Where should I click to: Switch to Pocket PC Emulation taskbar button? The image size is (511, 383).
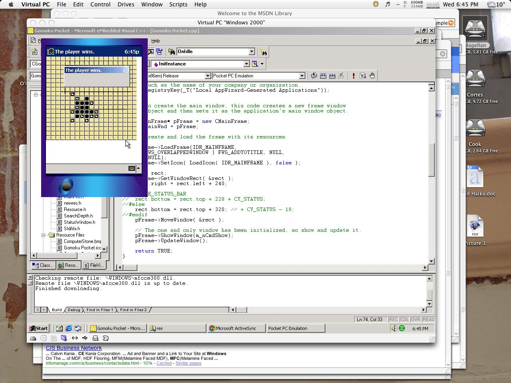pos(296,328)
